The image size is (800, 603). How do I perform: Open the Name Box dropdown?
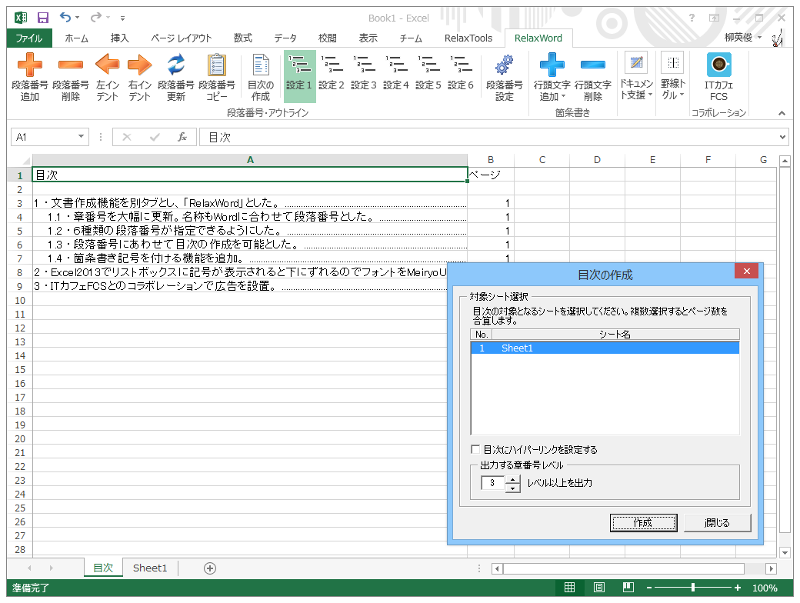(82, 136)
